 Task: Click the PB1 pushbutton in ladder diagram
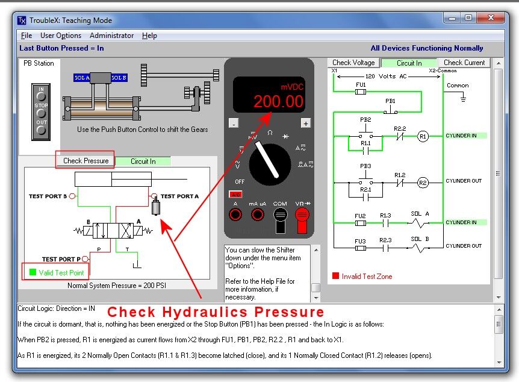(390, 110)
